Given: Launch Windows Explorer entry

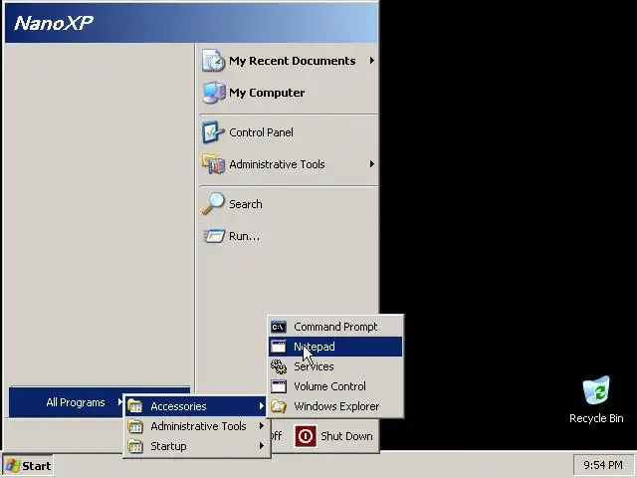Looking at the screenshot, I should (335, 406).
